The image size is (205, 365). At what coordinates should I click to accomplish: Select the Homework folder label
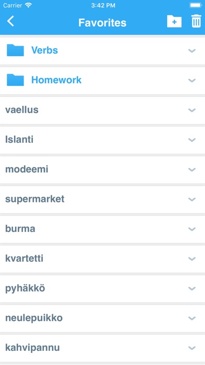tap(56, 80)
